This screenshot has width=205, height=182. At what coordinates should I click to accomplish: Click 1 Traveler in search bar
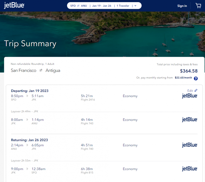pyautogui.click(x=123, y=6)
